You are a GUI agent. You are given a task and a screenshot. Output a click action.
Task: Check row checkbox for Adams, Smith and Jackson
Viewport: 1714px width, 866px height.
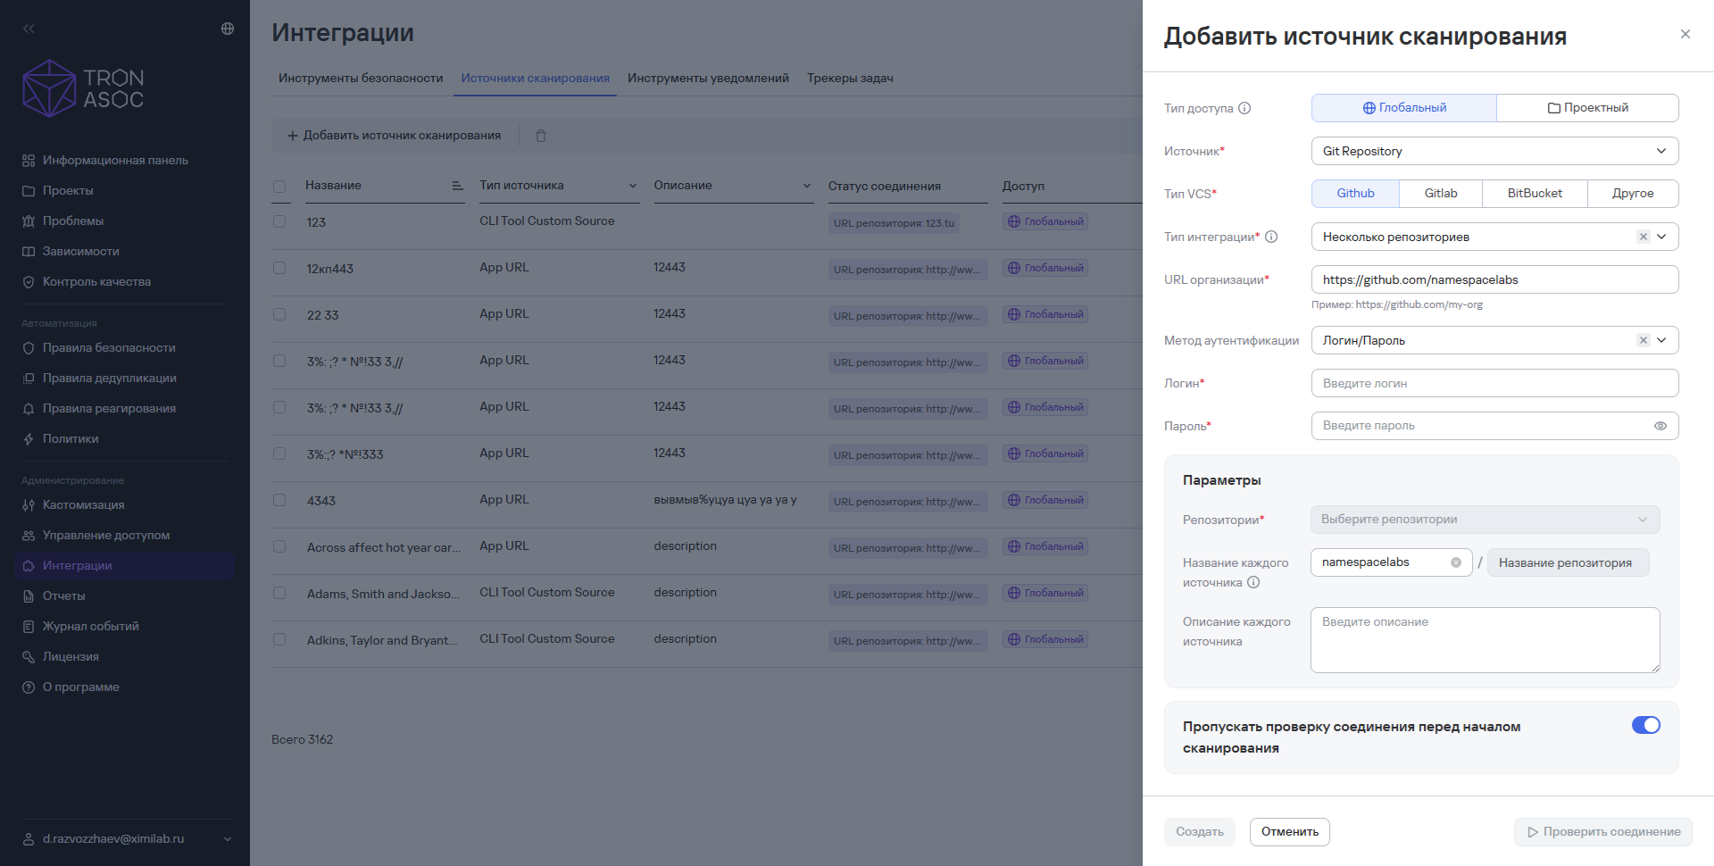[x=279, y=593]
